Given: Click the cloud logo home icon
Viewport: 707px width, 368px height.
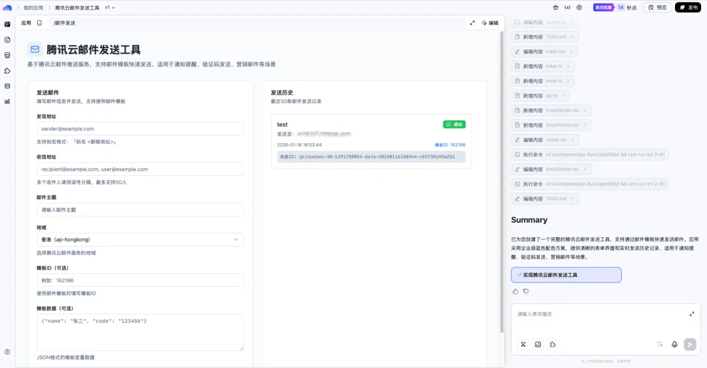Looking at the screenshot, I should point(7,8).
